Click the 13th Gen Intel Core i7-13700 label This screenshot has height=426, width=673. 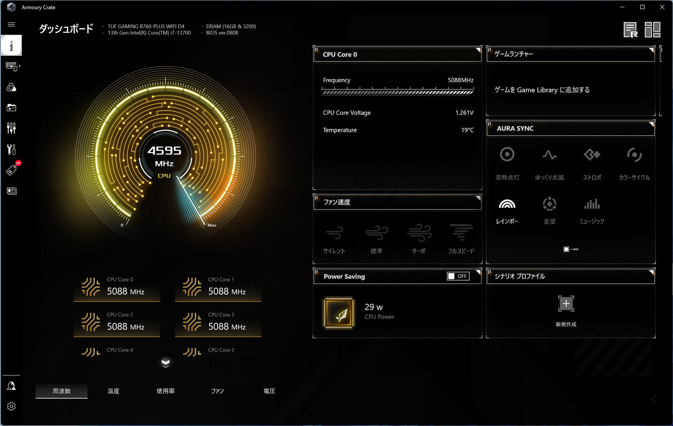pos(149,33)
